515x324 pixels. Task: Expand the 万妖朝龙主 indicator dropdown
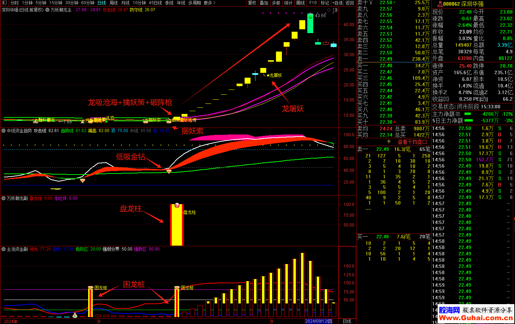[47, 10]
